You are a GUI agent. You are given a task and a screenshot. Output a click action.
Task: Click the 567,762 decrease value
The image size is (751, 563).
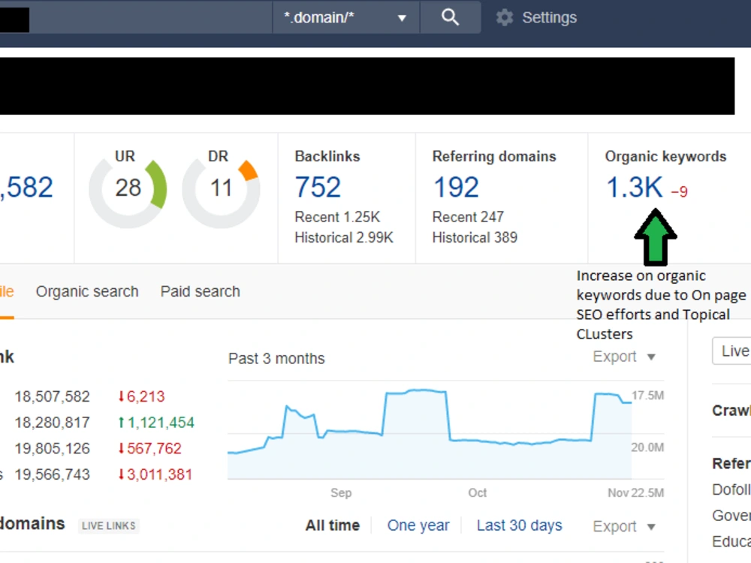149,449
